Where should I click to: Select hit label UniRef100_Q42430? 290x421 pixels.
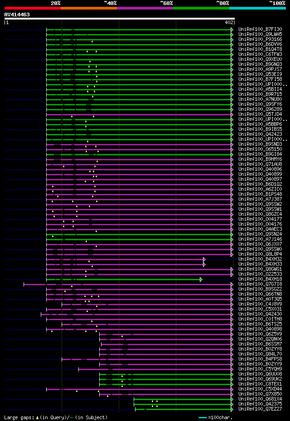point(260,314)
